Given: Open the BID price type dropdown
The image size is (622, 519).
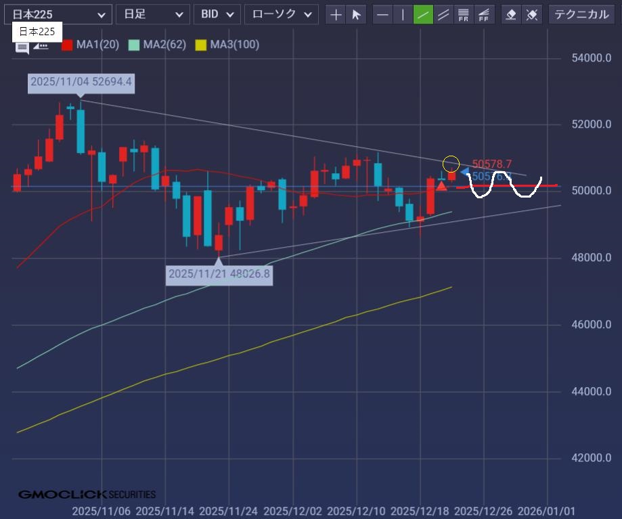Looking at the screenshot, I should 217,14.
